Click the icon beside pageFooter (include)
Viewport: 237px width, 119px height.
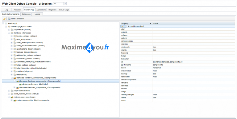point(12,90)
